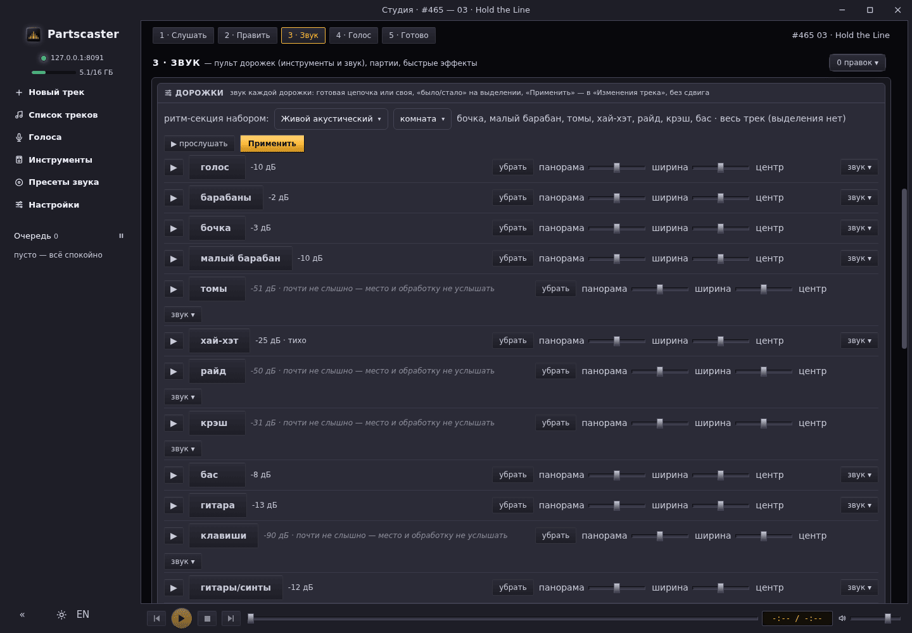Play the бас track preview
This screenshot has width=912, height=633.
pos(174,475)
